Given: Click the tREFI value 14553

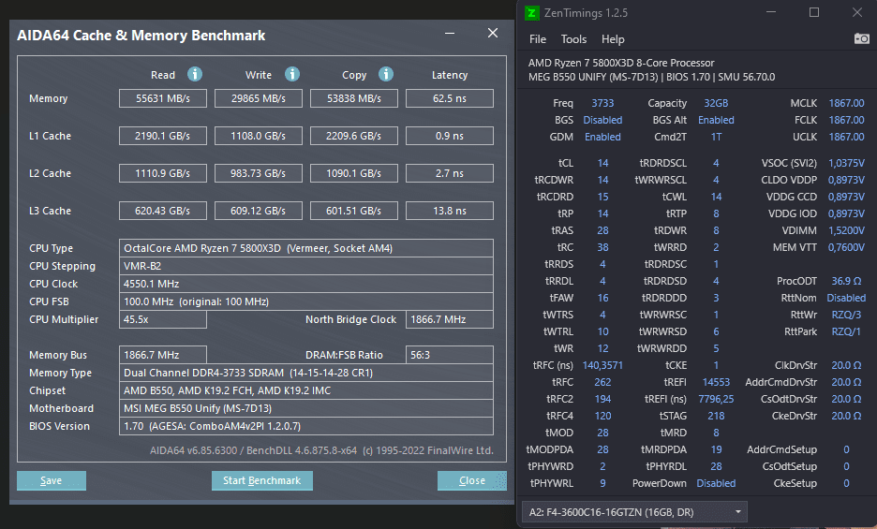Looking at the screenshot, I should coord(716,382).
